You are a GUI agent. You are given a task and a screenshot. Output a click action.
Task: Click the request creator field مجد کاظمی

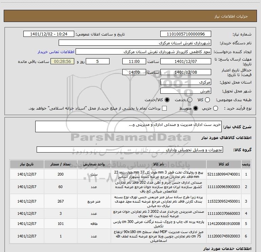tap(143, 52)
